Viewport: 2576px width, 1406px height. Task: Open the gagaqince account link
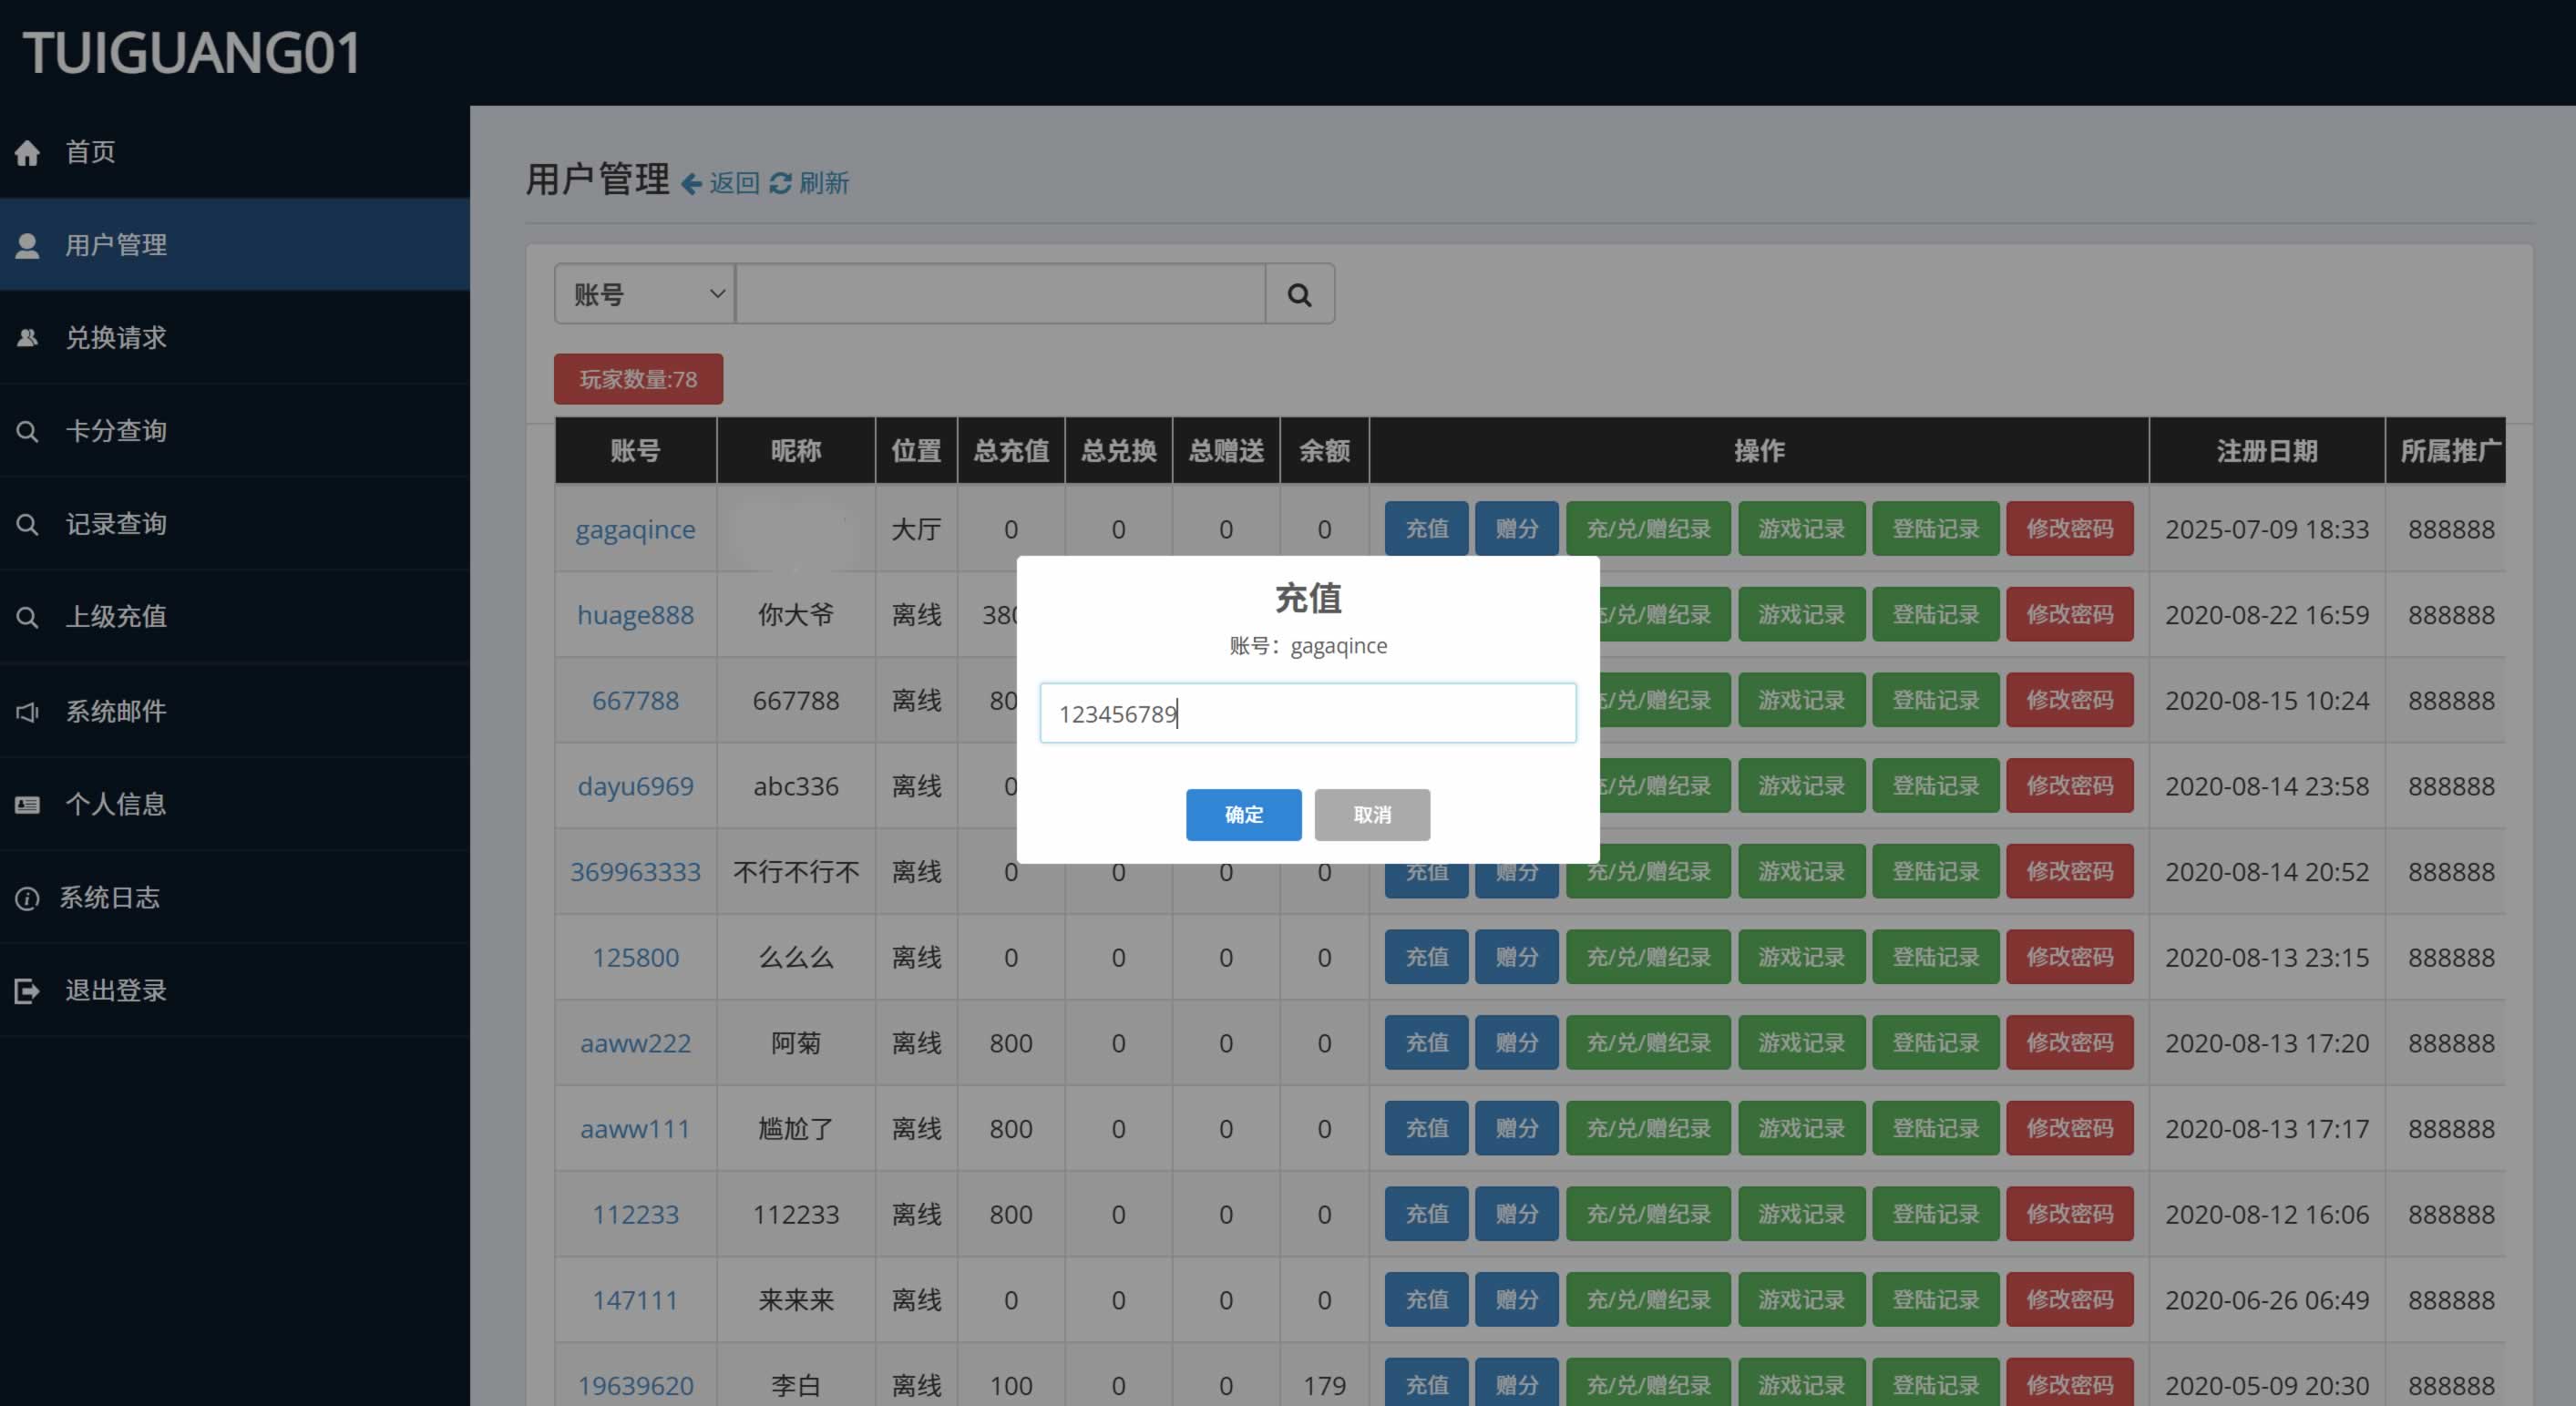tap(635, 529)
